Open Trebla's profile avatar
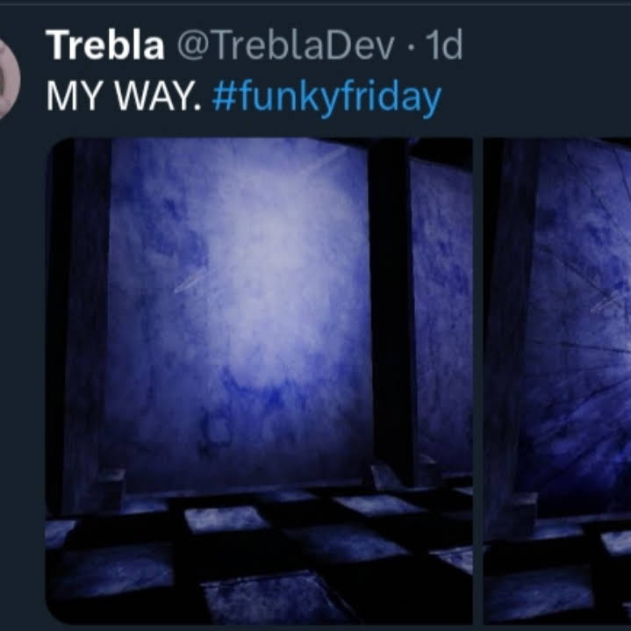The width and height of the screenshot is (631, 631). tap(9, 78)
